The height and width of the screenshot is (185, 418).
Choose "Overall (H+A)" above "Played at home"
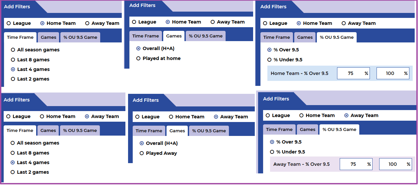coord(138,48)
